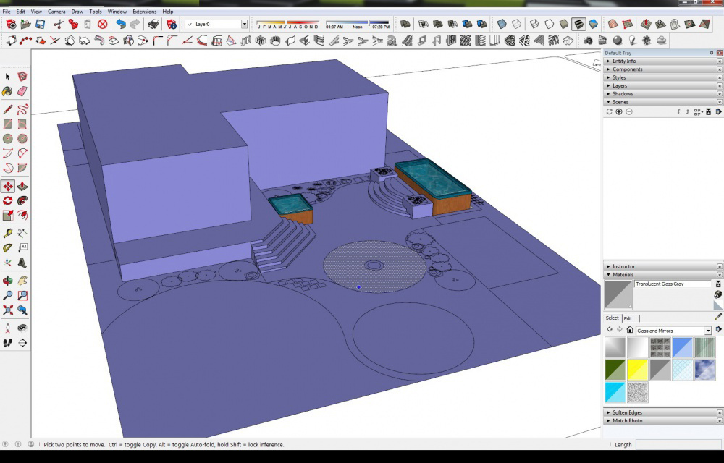
Task: Choose the Follow Me tool
Action: [22, 200]
